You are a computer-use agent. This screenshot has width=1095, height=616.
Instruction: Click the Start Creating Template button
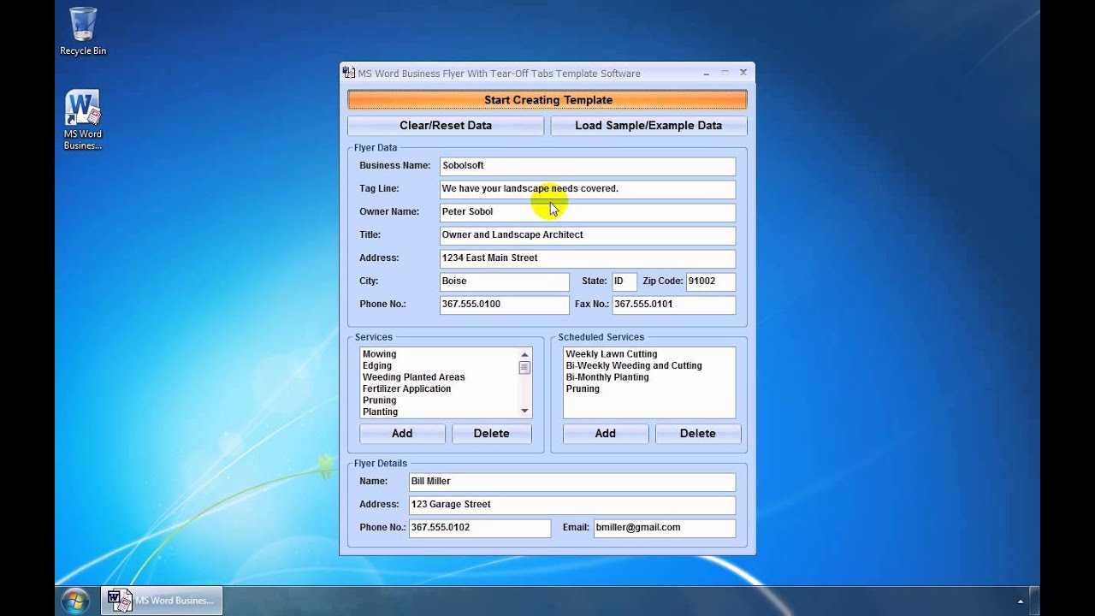[547, 100]
